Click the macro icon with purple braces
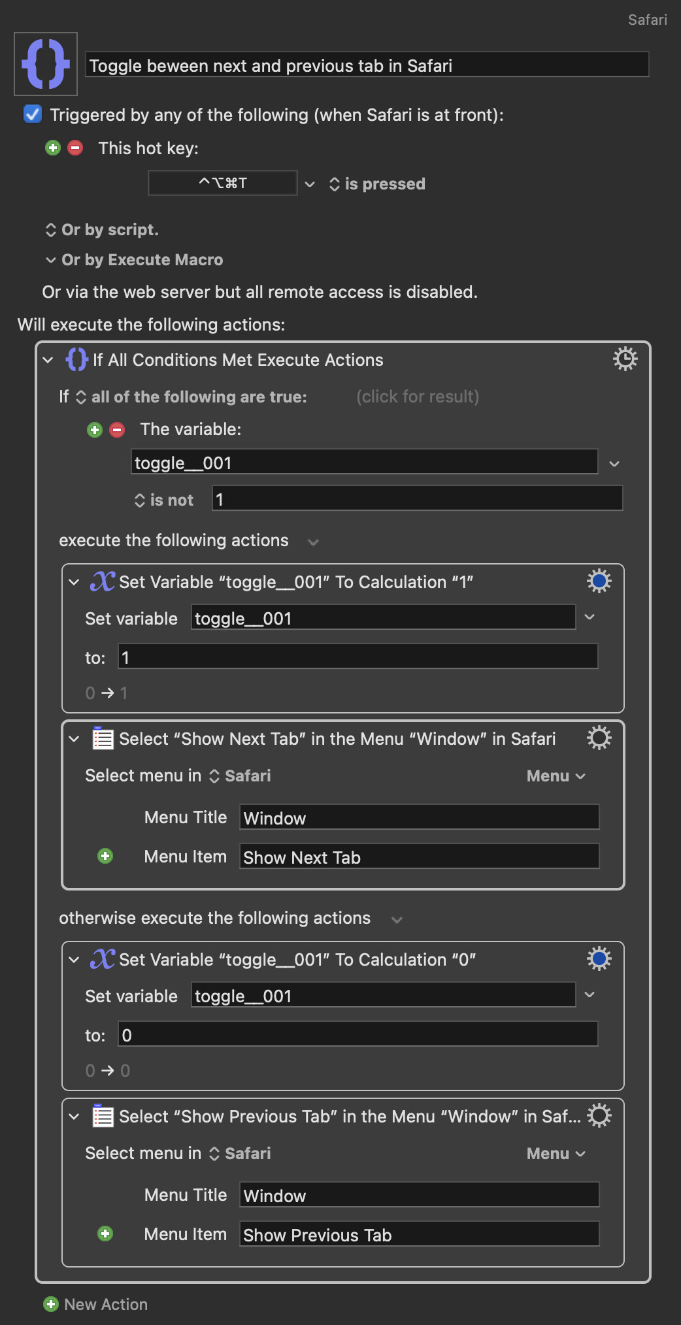 (46, 64)
